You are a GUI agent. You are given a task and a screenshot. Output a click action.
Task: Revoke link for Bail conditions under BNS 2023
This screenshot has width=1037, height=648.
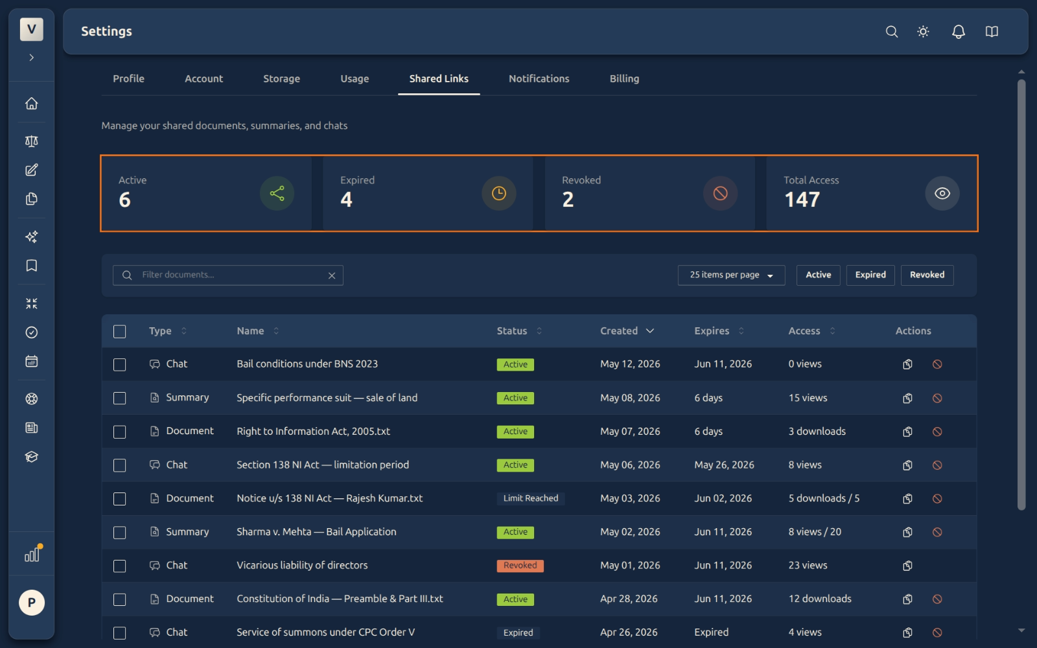937,364
